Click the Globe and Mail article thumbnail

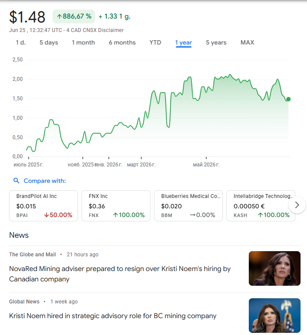click(275, 268)
